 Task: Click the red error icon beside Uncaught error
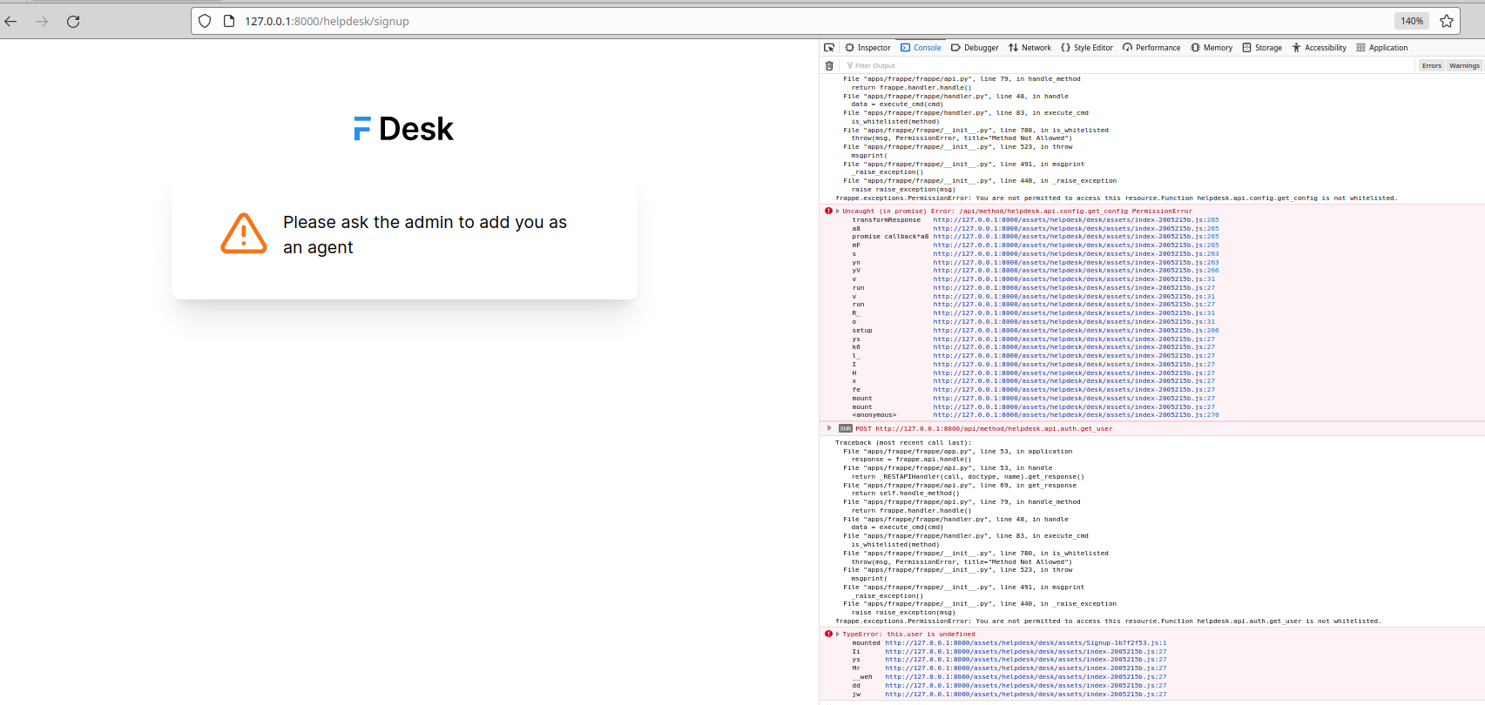point(828,211)
